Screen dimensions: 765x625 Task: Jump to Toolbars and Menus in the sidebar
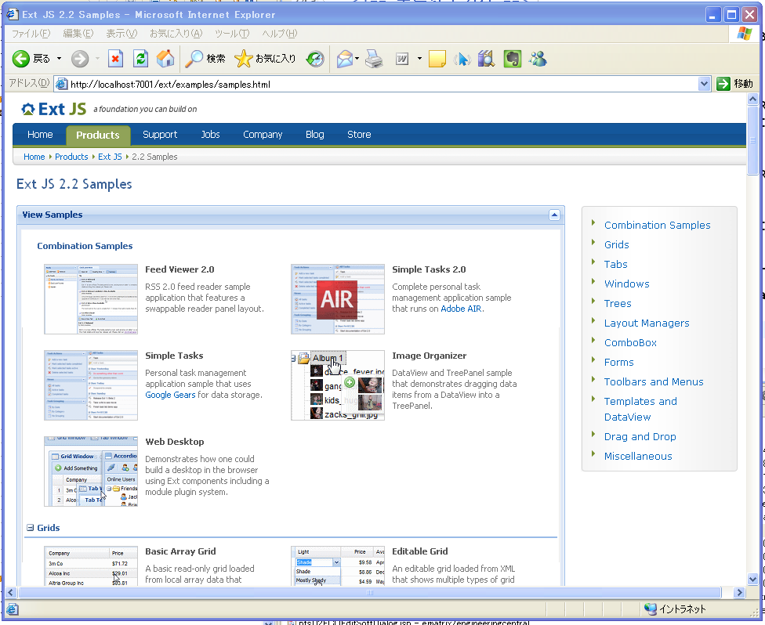(x=654, y=381)
